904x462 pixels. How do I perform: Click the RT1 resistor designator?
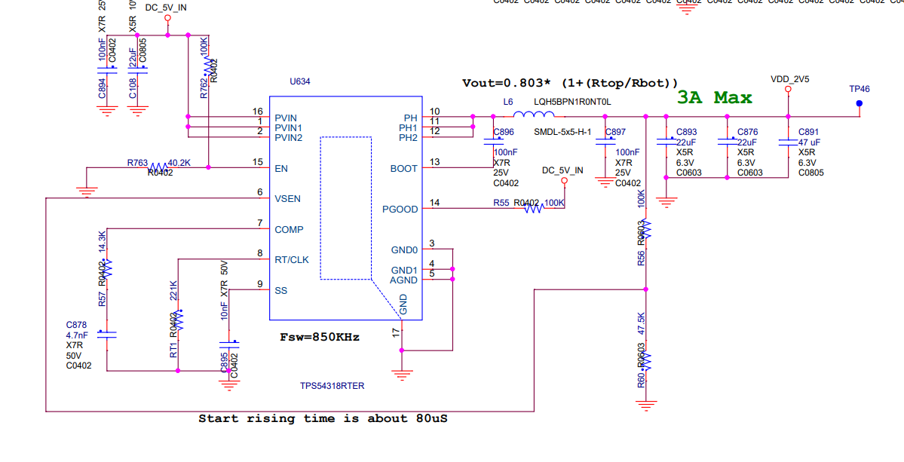173,350
